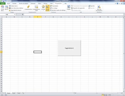Click Importar XML data
This screenshot has height=96, width=125.
click(x=92, y=6)
